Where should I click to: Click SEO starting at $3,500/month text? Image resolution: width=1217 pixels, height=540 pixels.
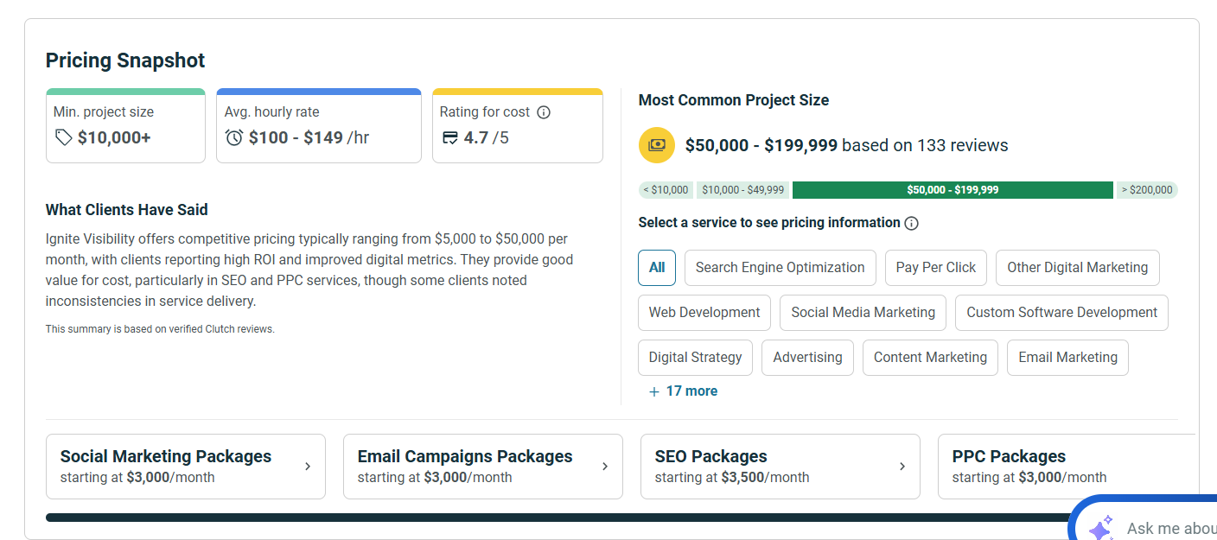coord(732,477)
